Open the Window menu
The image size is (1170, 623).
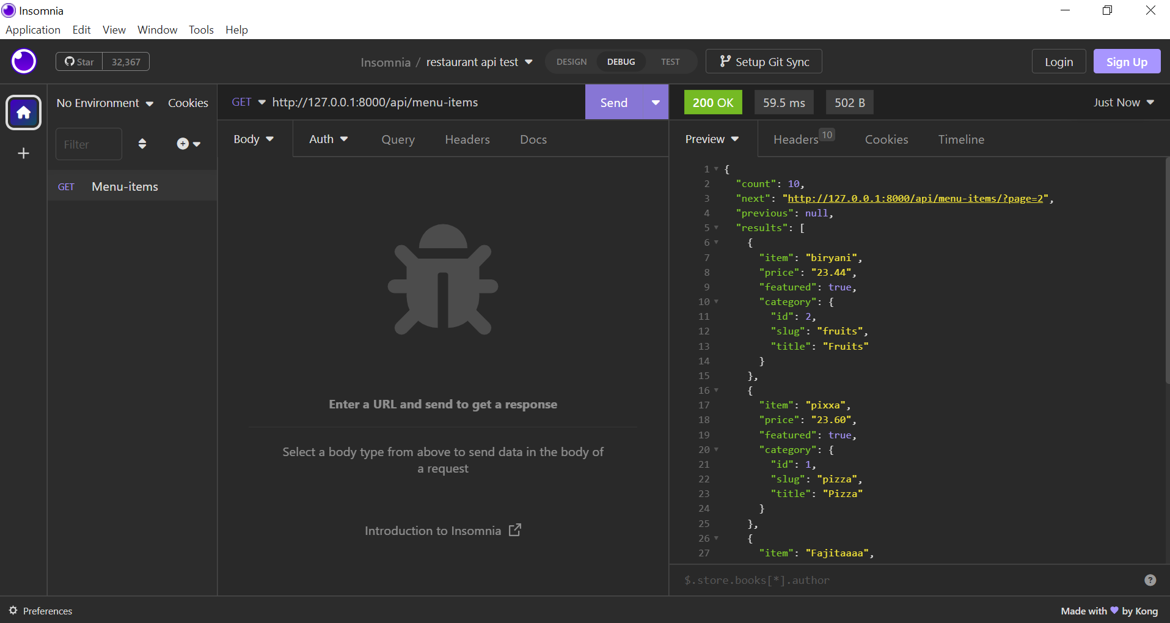pyautogui.click(x=157, y=29)
